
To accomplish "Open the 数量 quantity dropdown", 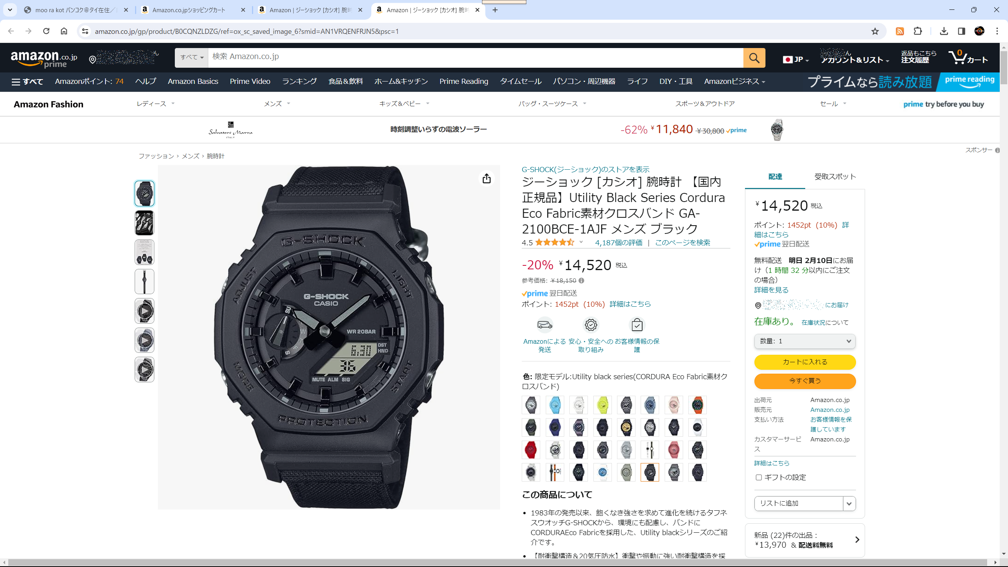I will (x=805, y=341).
